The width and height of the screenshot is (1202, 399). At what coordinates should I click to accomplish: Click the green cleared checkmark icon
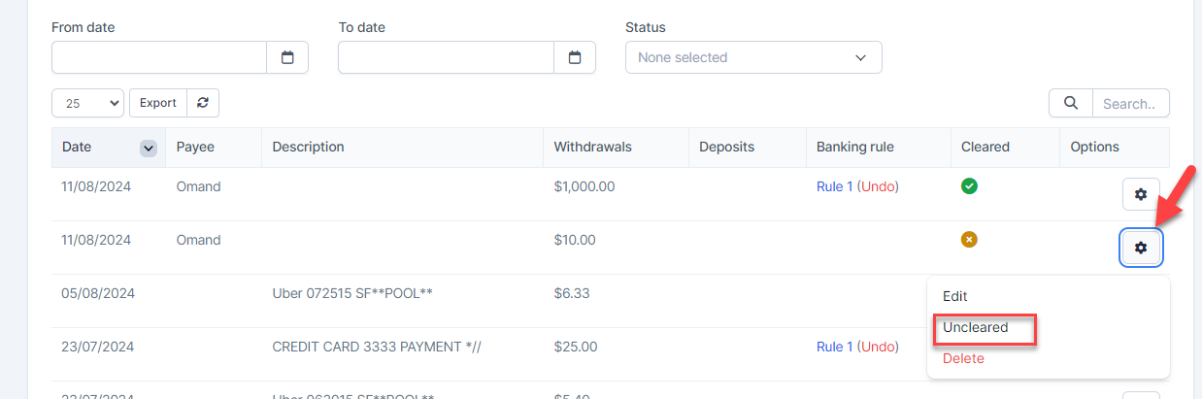[969, 186]
